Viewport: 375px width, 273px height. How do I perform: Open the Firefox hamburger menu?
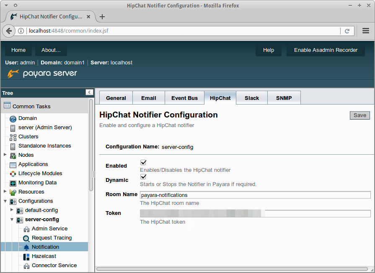[x=365, y=31]
